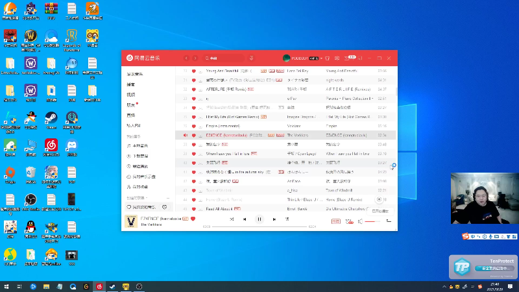Seek within the song progress bar
The image size is (519, 292).
pos(259,226)
